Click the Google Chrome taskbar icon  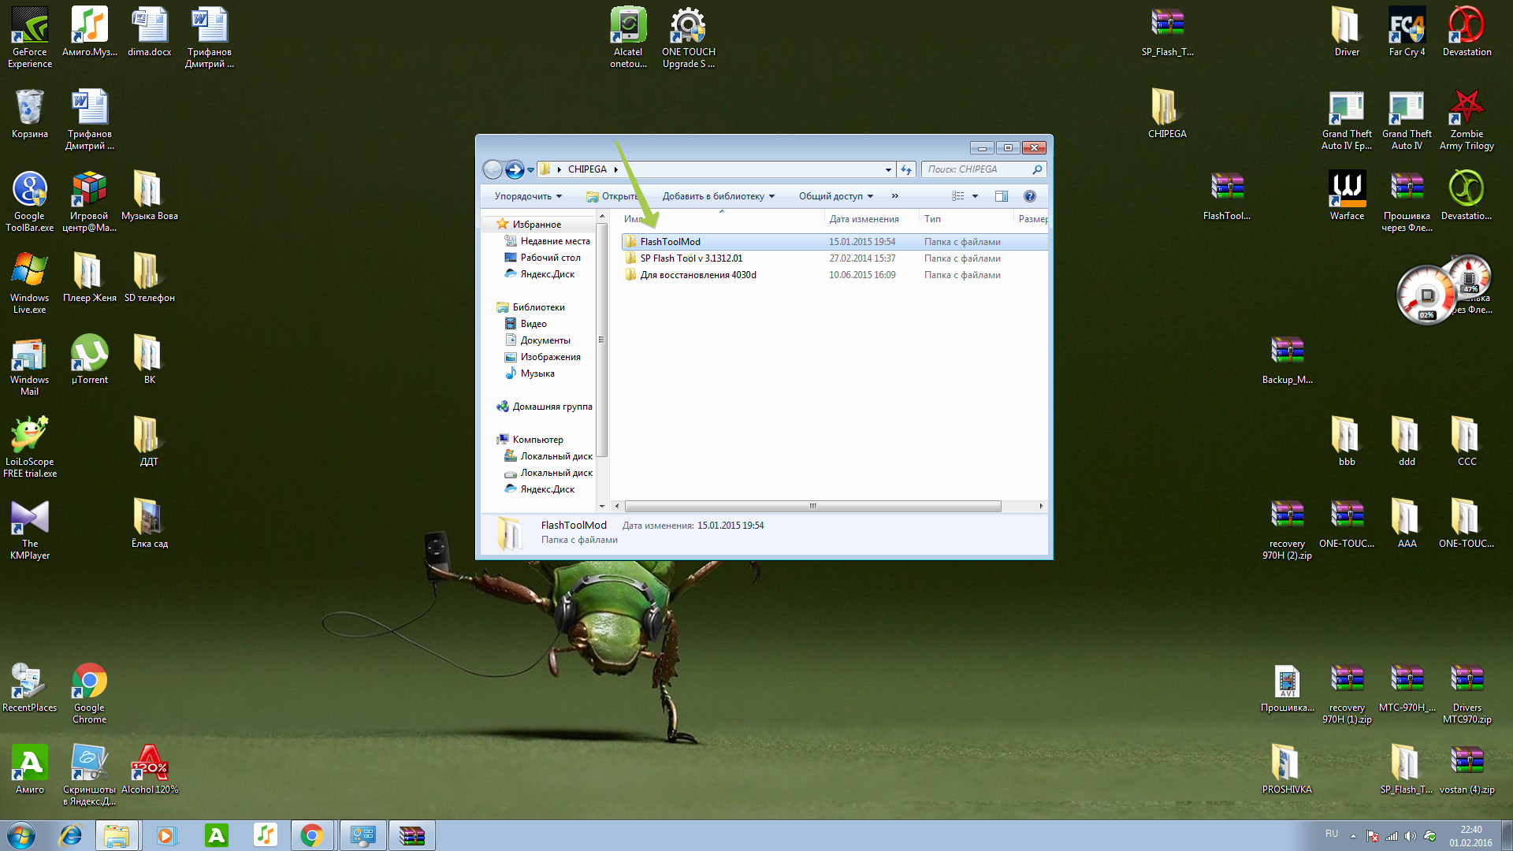click(x=312, y=835)
